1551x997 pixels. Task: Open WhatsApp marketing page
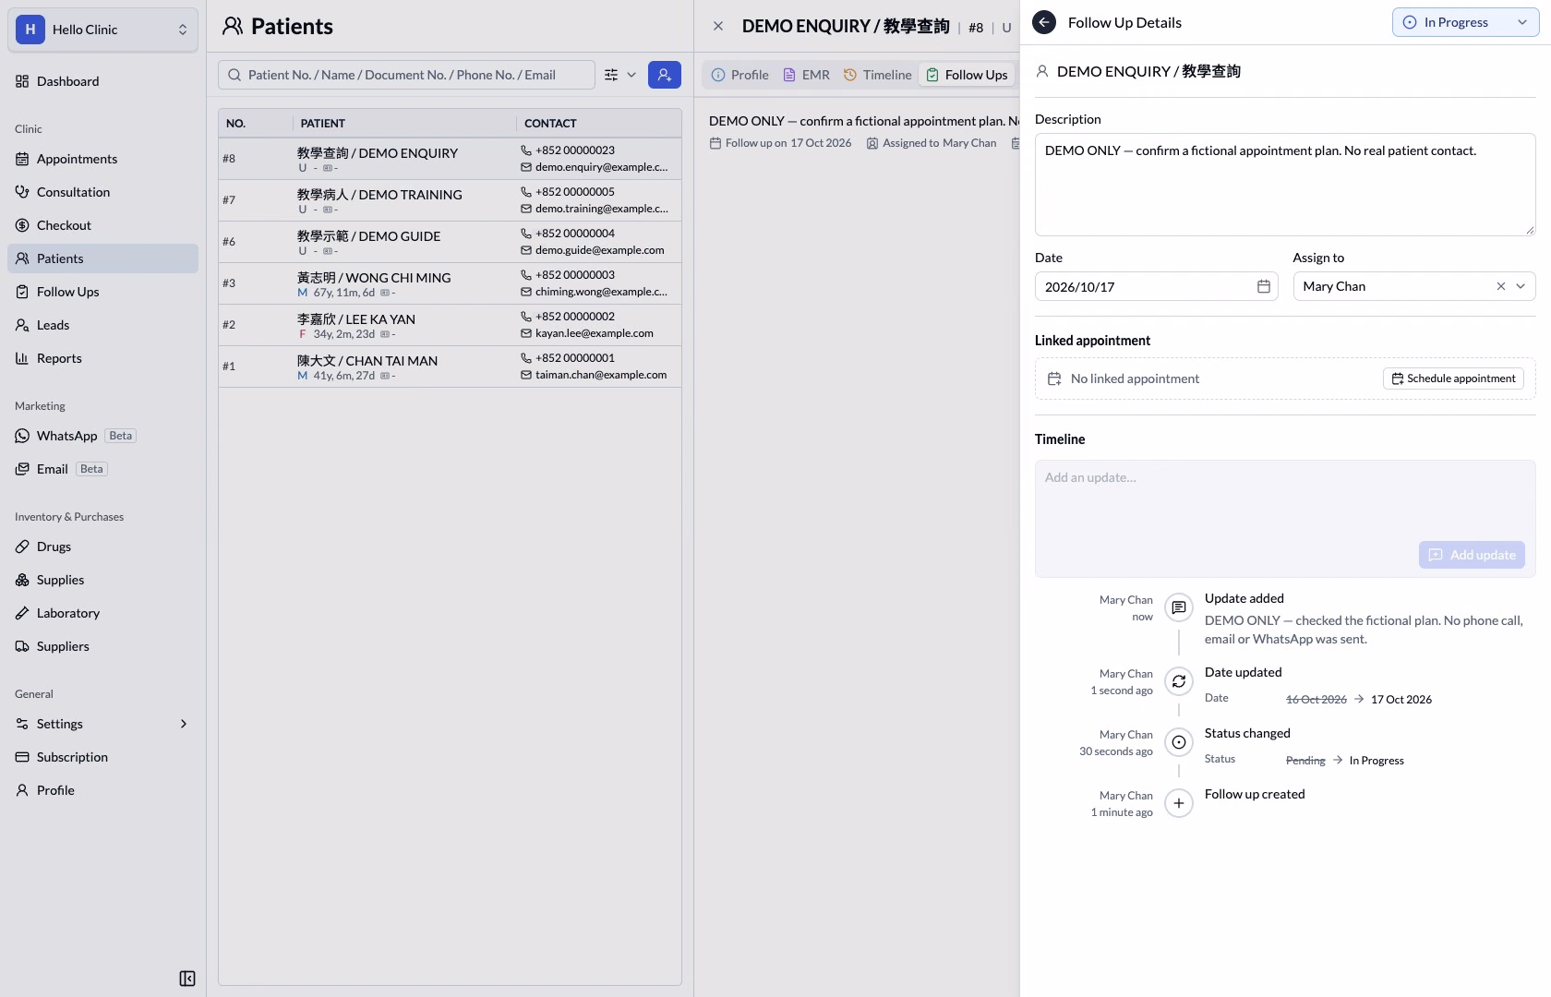coord(102,436)
